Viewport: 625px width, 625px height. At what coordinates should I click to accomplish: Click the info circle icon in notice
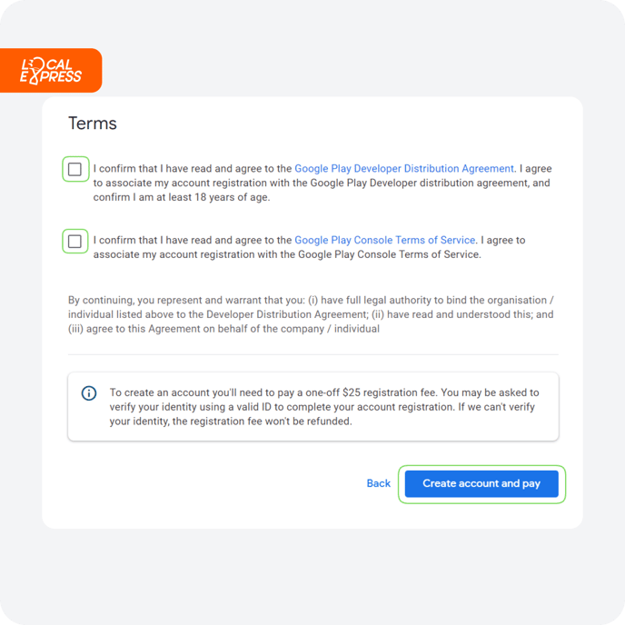coord(89,393)
